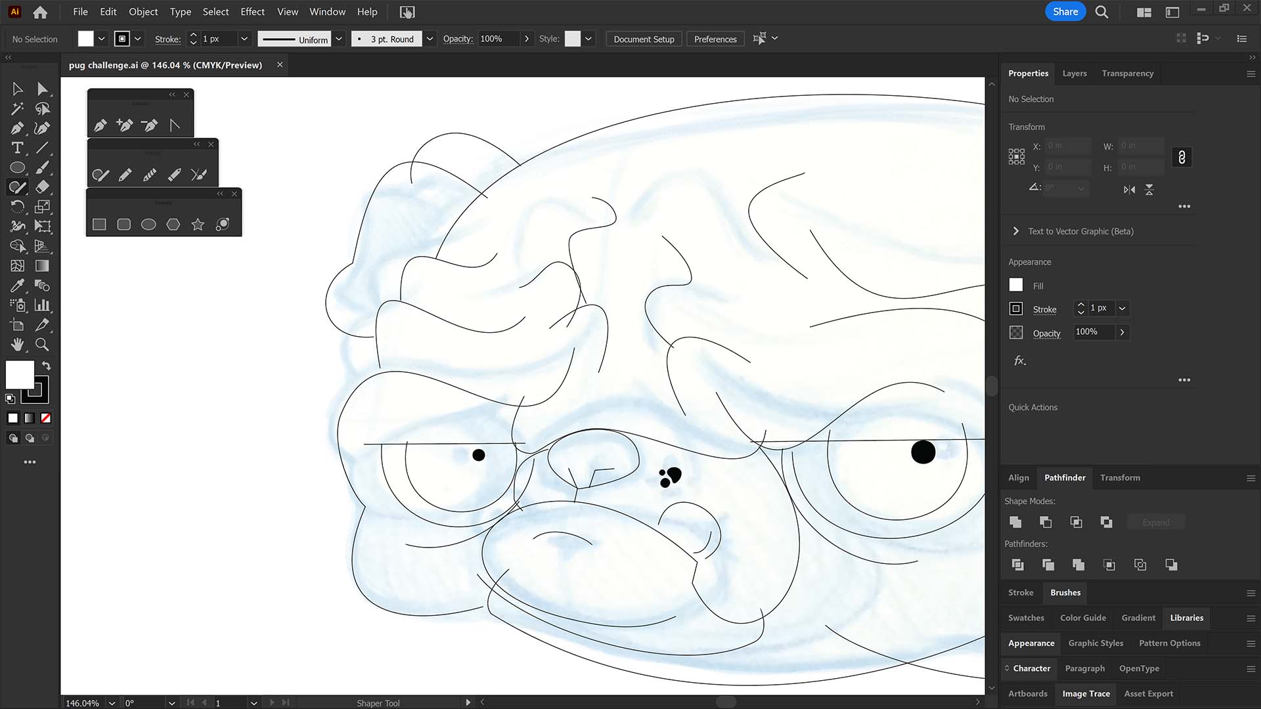Image resolution: width=1261 pixels, height=709 pixels.
Task: Switch to the Swatches tab
Action: point(1026,618)
